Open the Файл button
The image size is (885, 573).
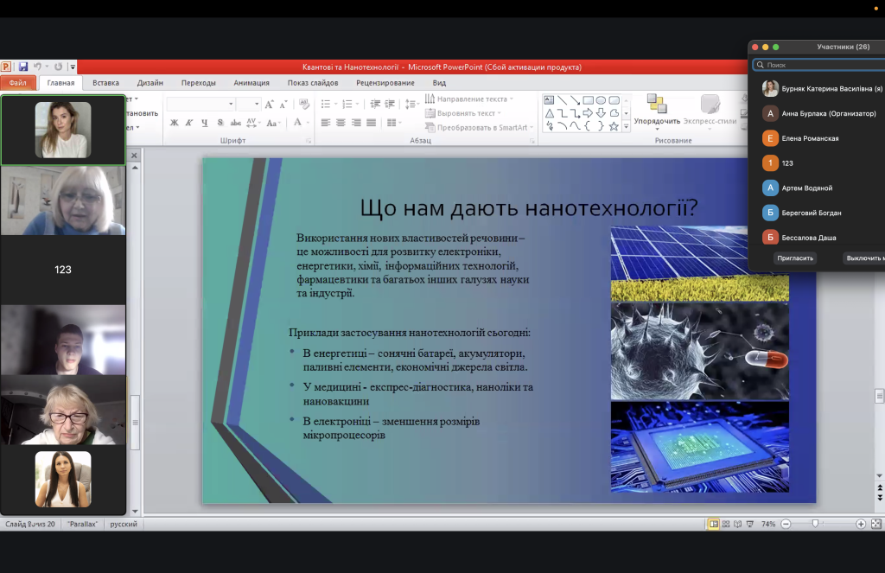coord(18,82)
